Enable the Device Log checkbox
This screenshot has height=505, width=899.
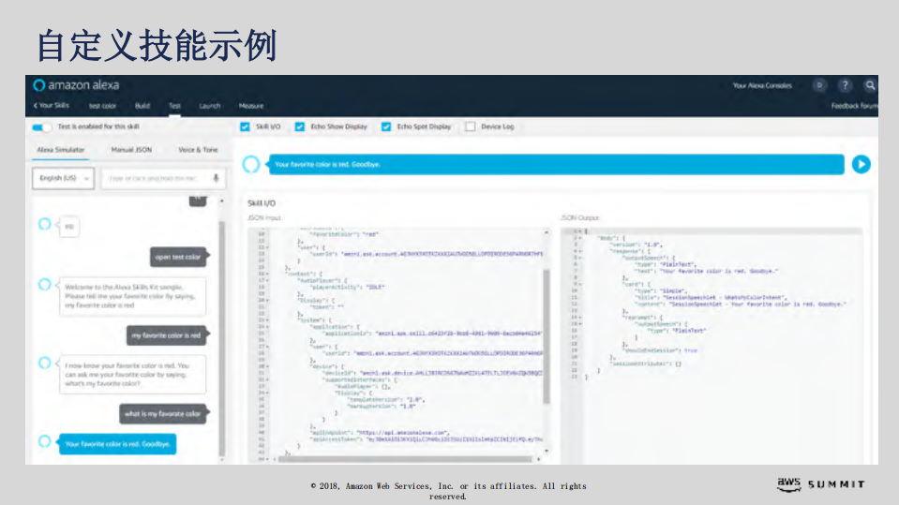tap(471, 126)
